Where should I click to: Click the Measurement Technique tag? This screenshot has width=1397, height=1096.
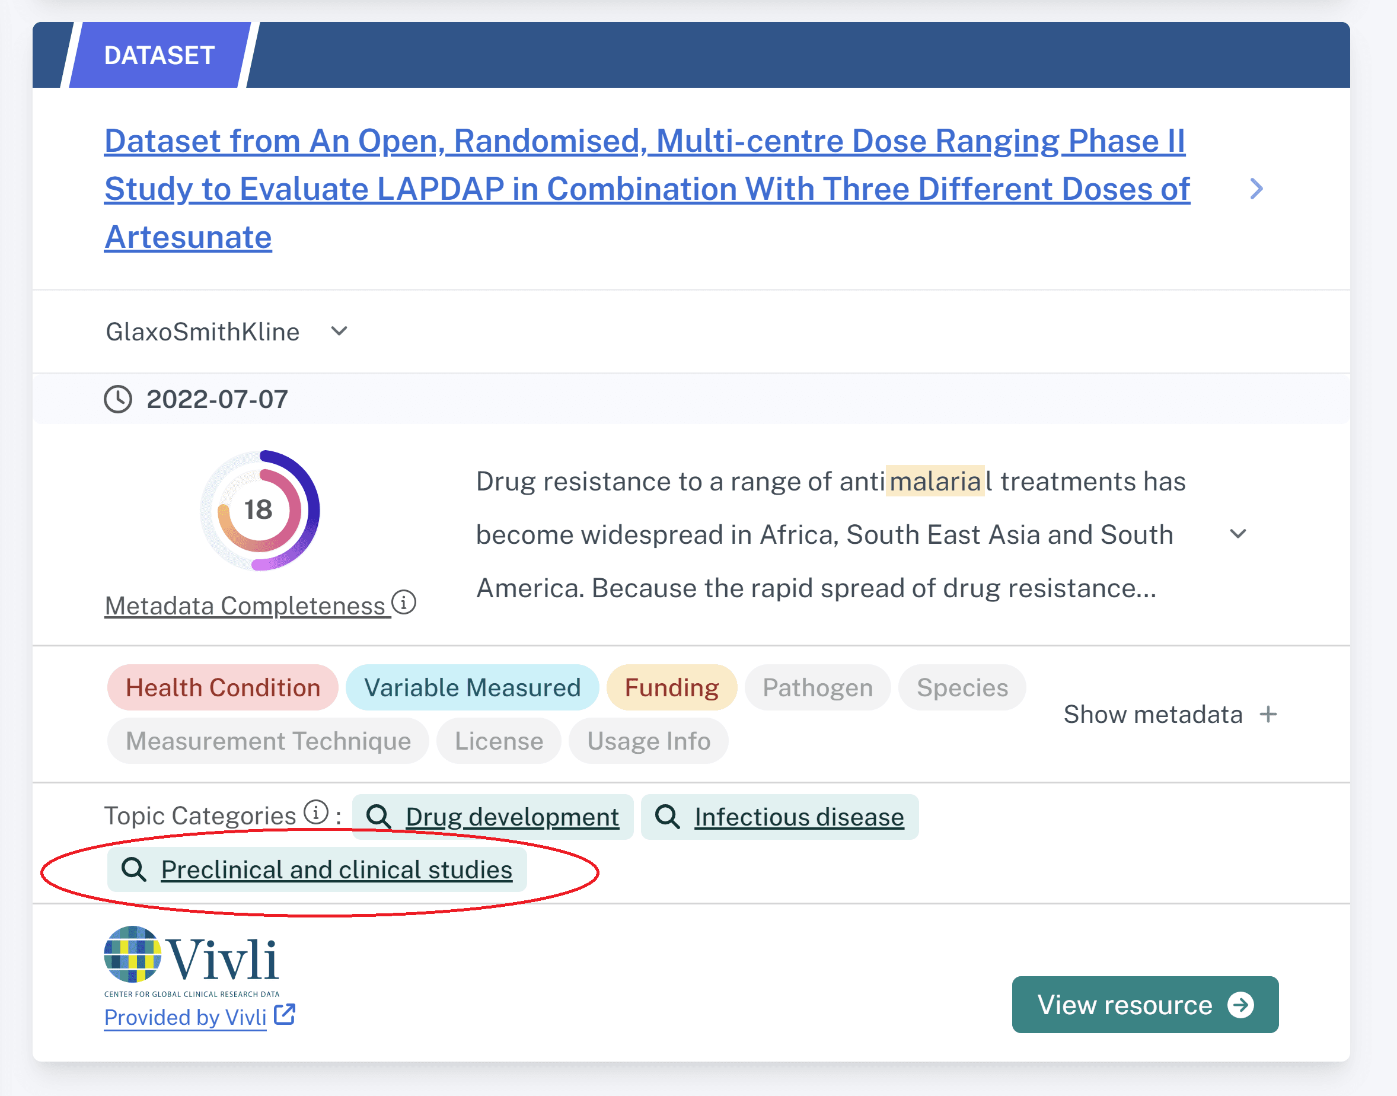[x=268, y=741]
